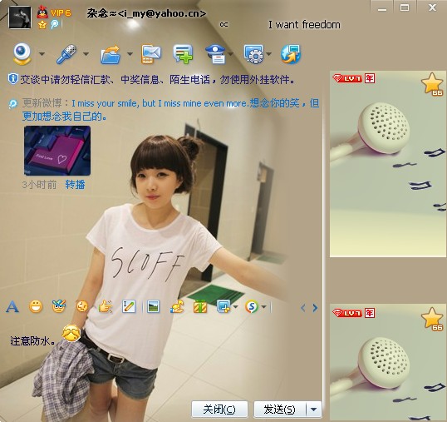Open send options dropdown beside 发送(S)
447x422 pixels.
[313, 410]
